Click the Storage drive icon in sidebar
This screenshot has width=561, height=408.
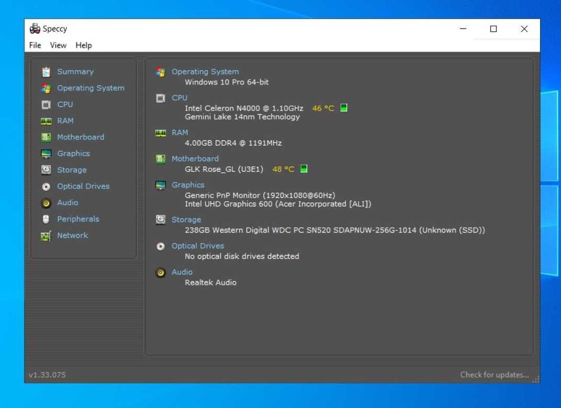coord(46,170)
